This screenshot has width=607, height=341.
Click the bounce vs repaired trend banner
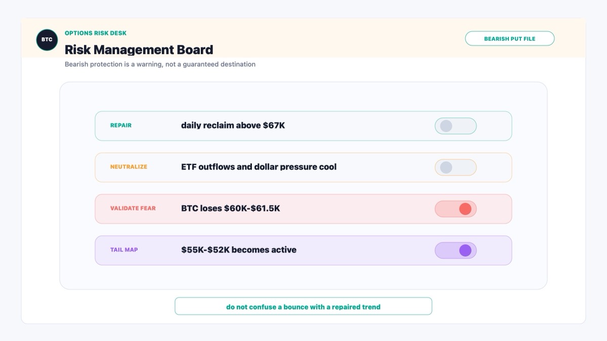pos(303,306)
